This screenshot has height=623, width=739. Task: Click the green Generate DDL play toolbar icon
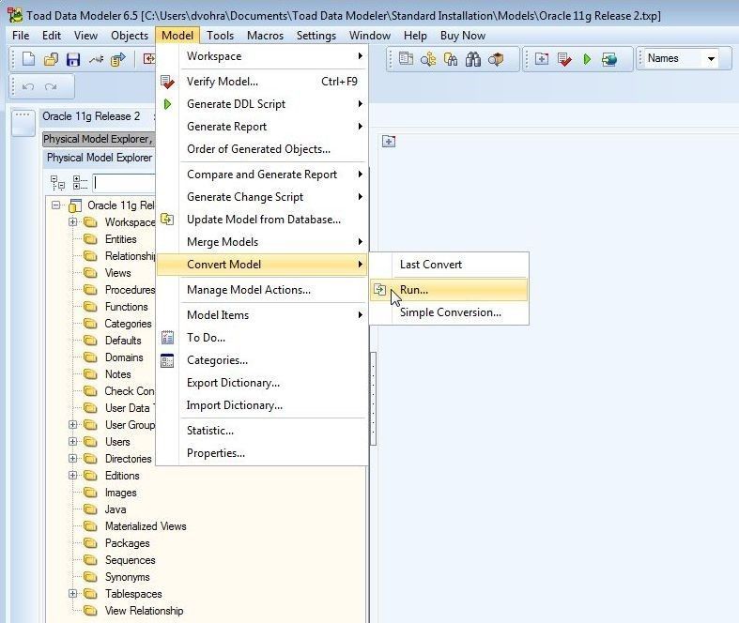point(587,59)
